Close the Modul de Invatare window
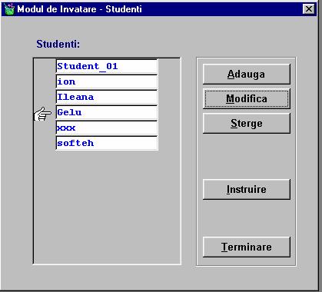The image size is (322, 292). (309, 9)
